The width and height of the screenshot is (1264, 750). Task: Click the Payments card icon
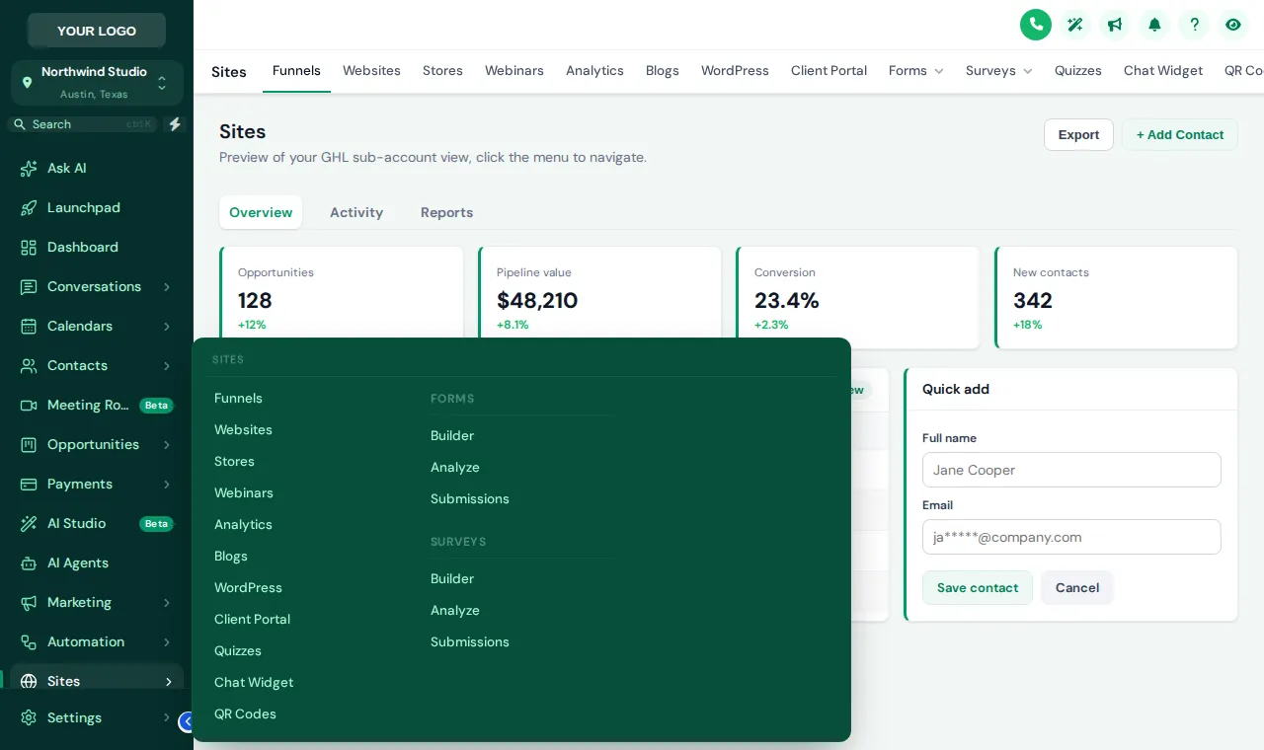(29, 485)
